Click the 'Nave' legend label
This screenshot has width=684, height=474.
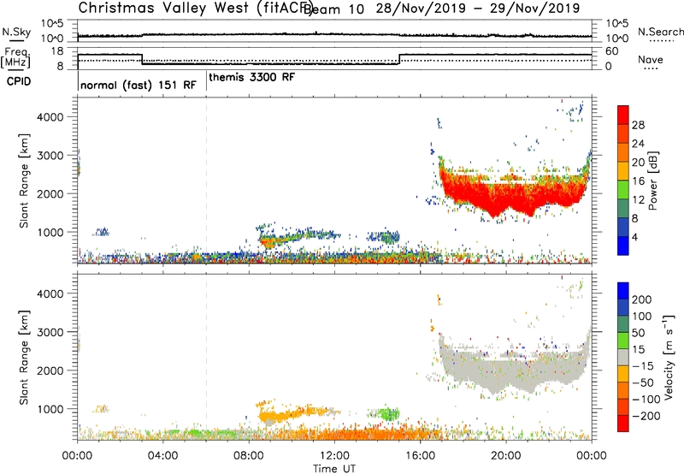tap(650, 60)
